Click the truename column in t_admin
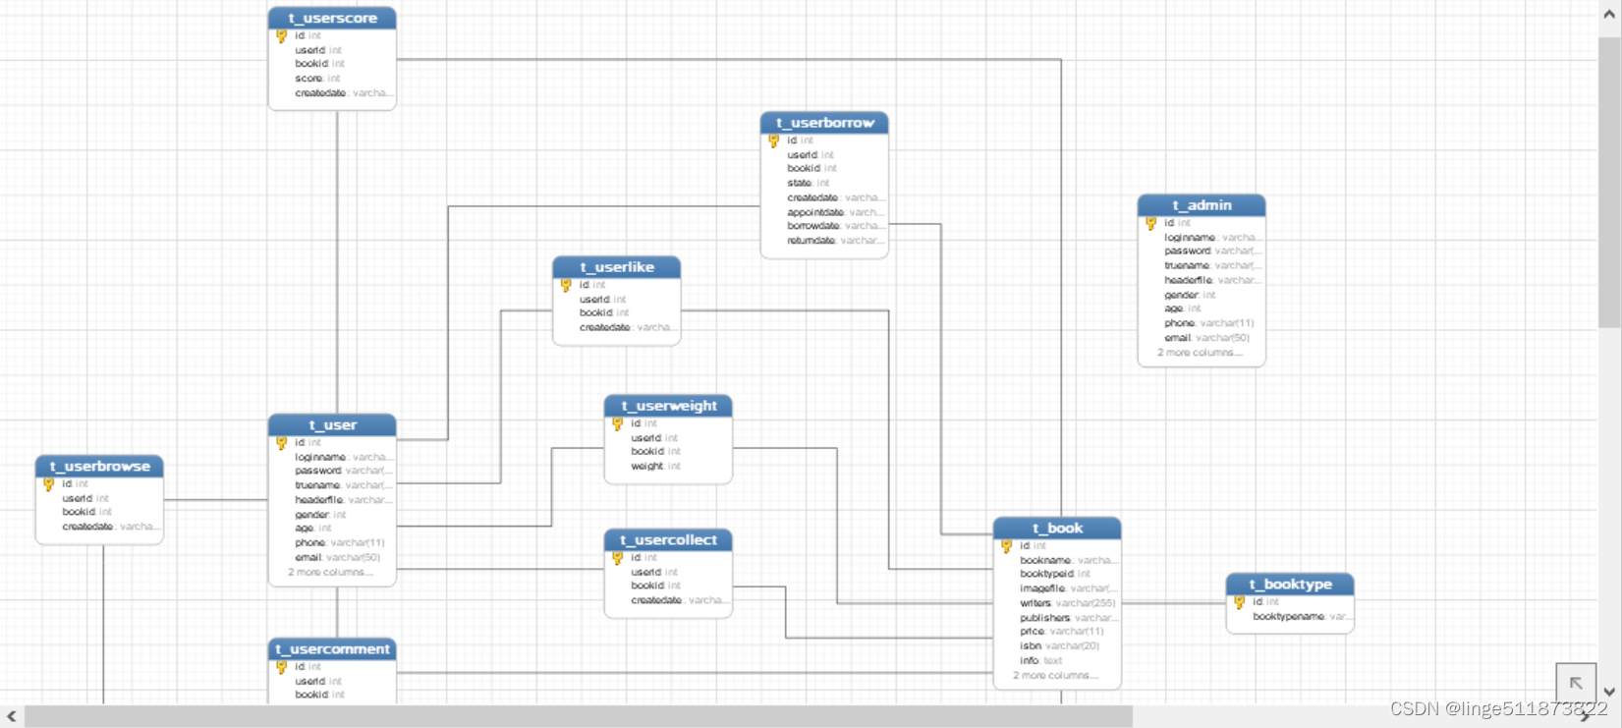This screenshot has height=728, width=1622. (x=1213, y=265)
